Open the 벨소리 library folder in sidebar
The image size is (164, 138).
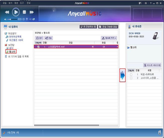pyautogui.click(x=12, y=51)
